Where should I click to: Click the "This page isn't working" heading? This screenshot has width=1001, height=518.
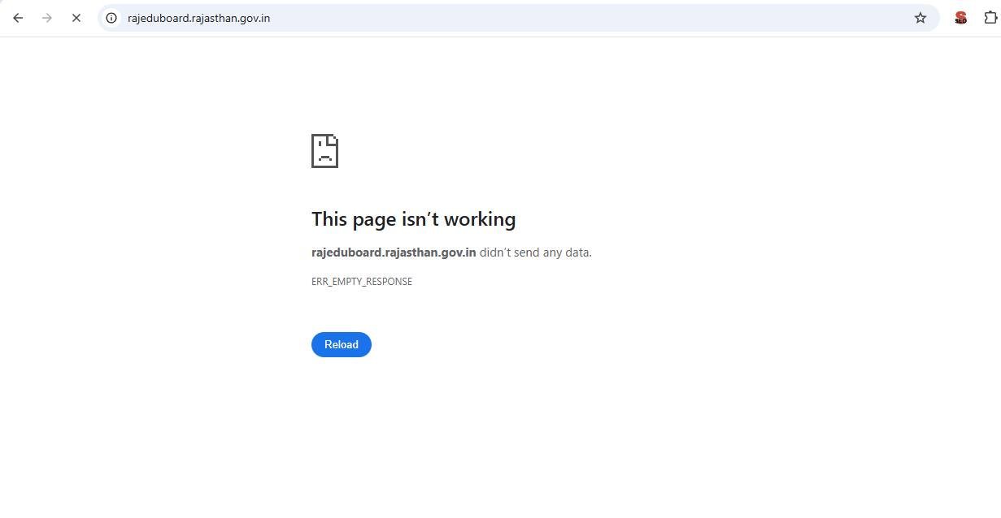click(x=413, y=219)
